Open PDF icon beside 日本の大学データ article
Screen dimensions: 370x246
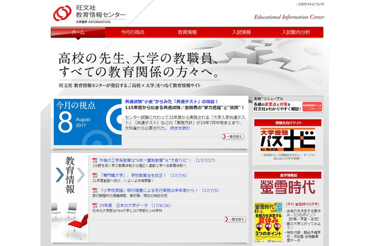coord(95,205)
